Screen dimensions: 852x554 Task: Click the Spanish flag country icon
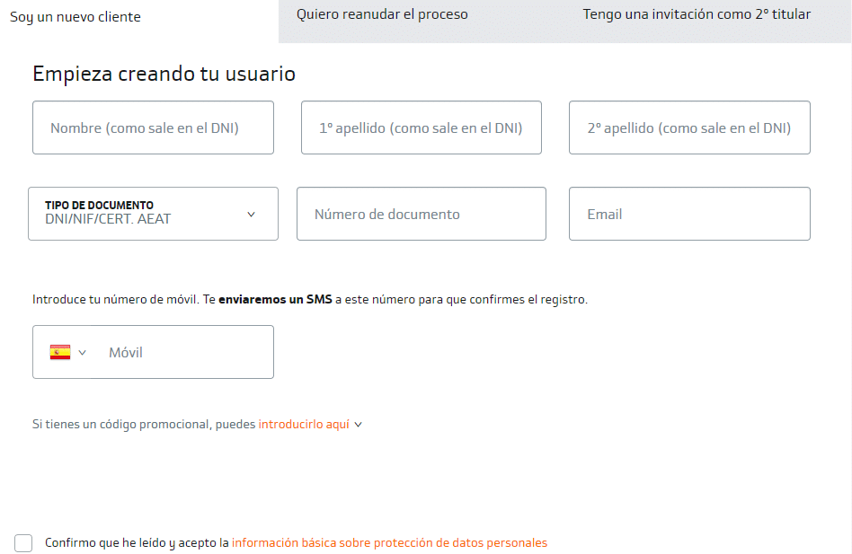pos(60,352)
